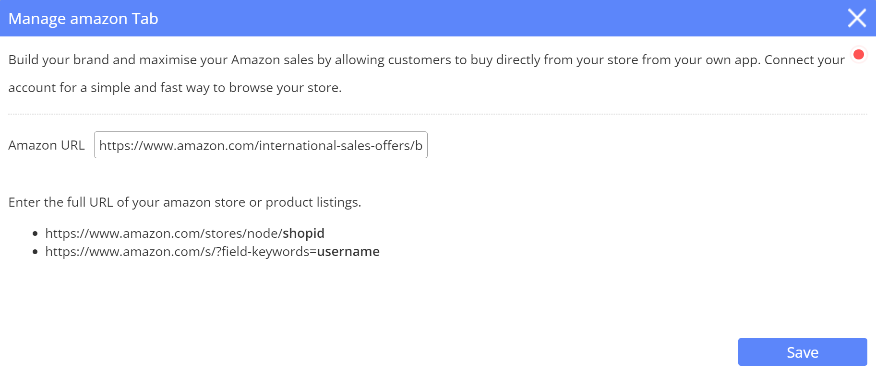Viewport: 876px width, 374px height.
Task: Click the bold "username" word
Action: (348, 251)
